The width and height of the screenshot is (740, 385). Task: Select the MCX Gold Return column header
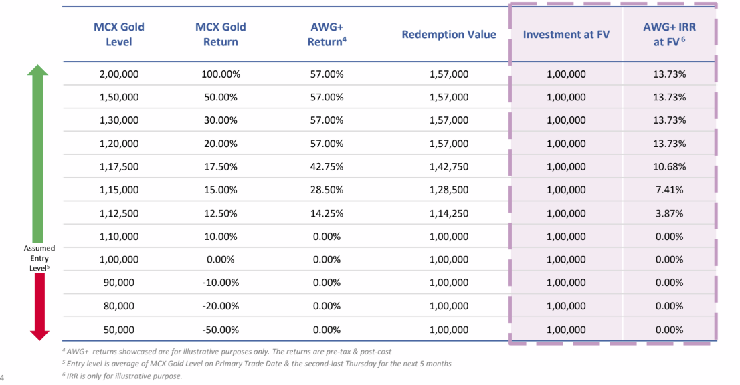220,35
